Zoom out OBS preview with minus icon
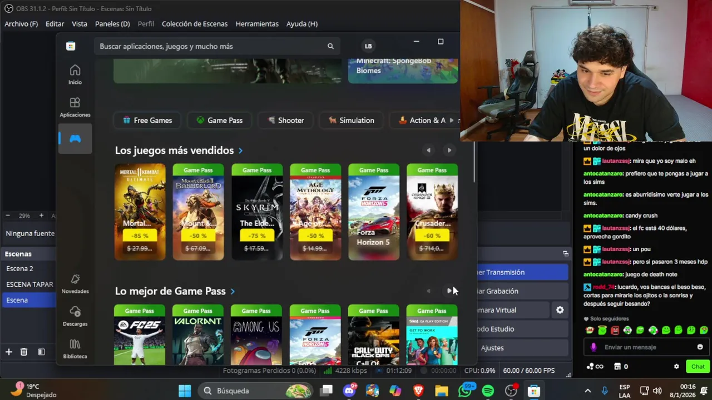712x400 pixels. pyautogui.click(x=8, y=216)
